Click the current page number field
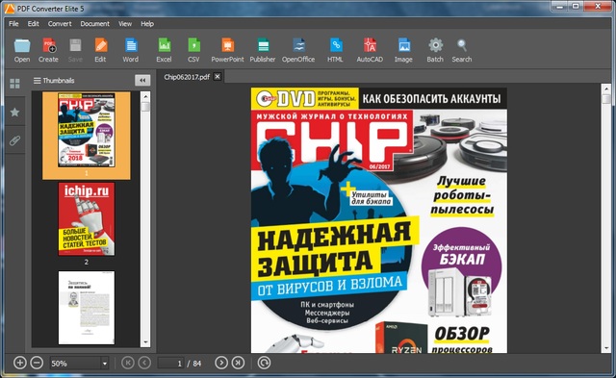Viewport: 616px width, 378px height. (x=171, y=364)
